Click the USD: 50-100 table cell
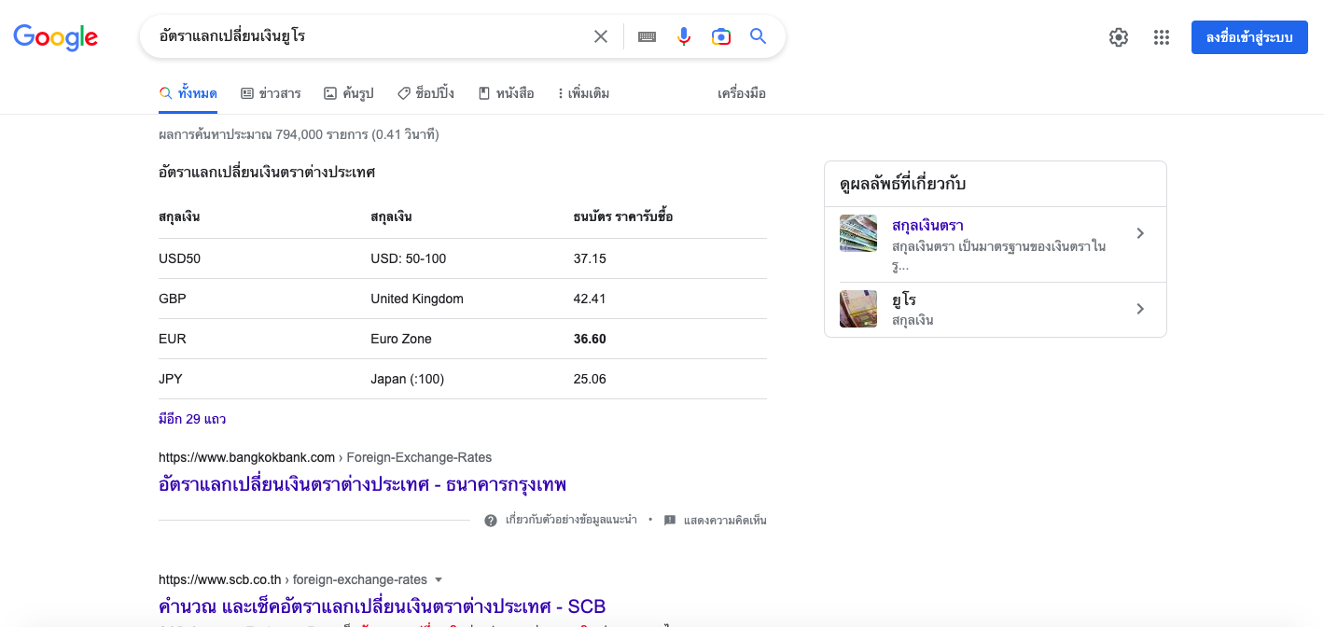Viewport: 1324px width, 627px height. tap(409, 258)
